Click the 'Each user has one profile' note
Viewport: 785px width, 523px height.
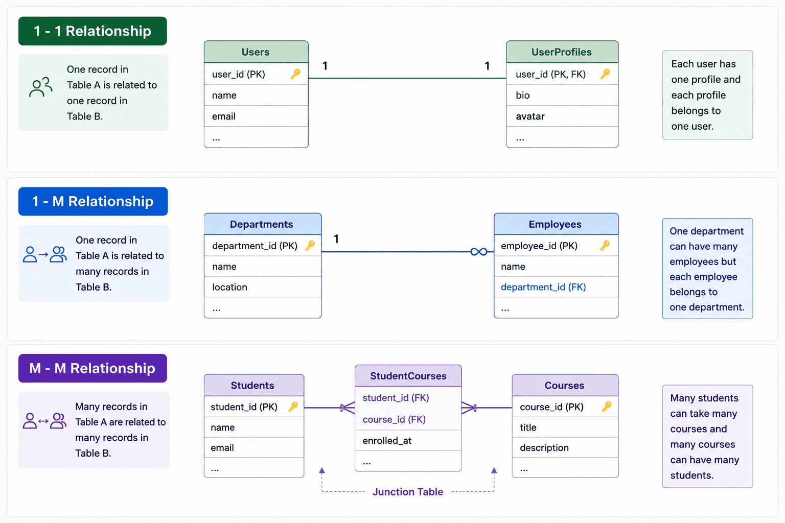point(708,95)
